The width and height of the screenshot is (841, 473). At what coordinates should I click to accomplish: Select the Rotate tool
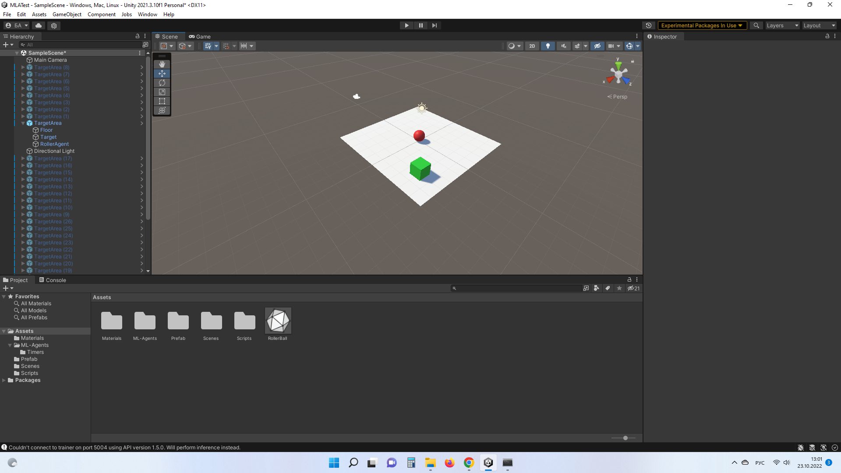(x=162, y=83)
